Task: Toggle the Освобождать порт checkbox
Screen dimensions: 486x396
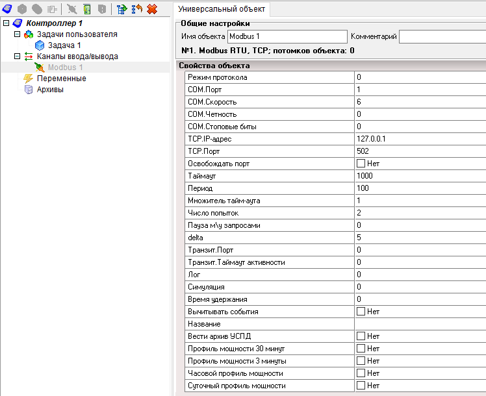Action: (x=361, y=163)
